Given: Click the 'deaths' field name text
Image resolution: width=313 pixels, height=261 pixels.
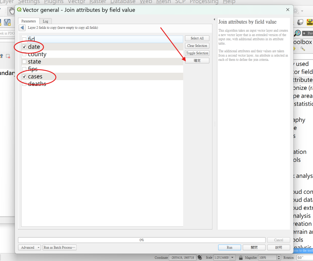Looking at the screenshot, I should coord(37,84).
